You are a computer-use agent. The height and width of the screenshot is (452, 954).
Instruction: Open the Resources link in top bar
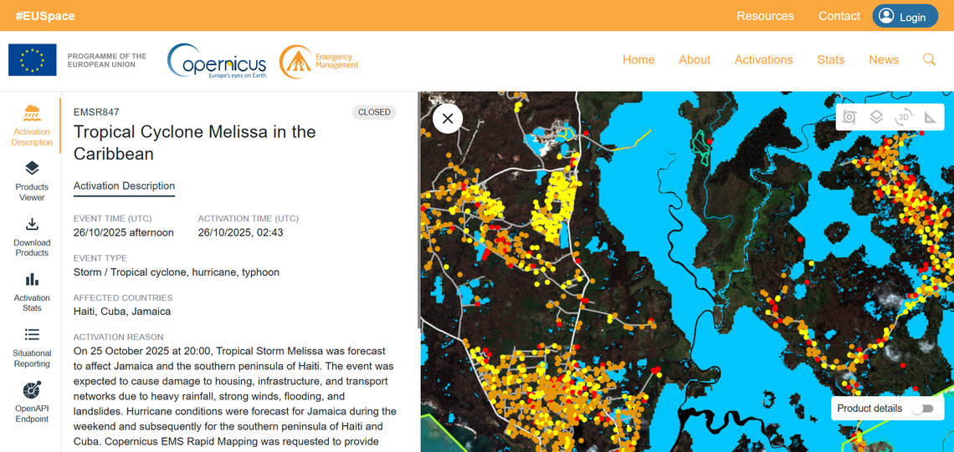pos(765,16)
